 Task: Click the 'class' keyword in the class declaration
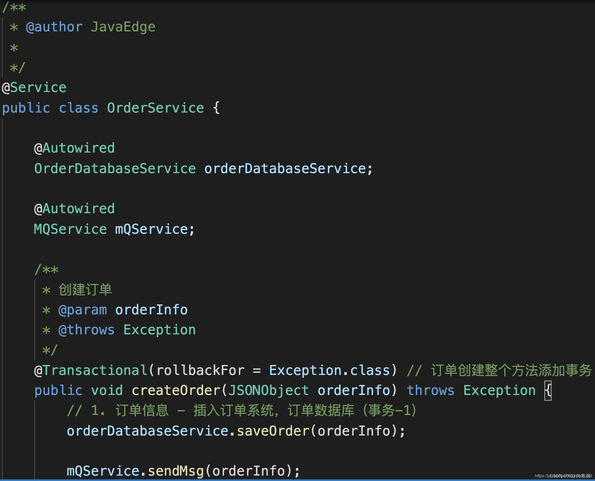click(x=79, y=108)
